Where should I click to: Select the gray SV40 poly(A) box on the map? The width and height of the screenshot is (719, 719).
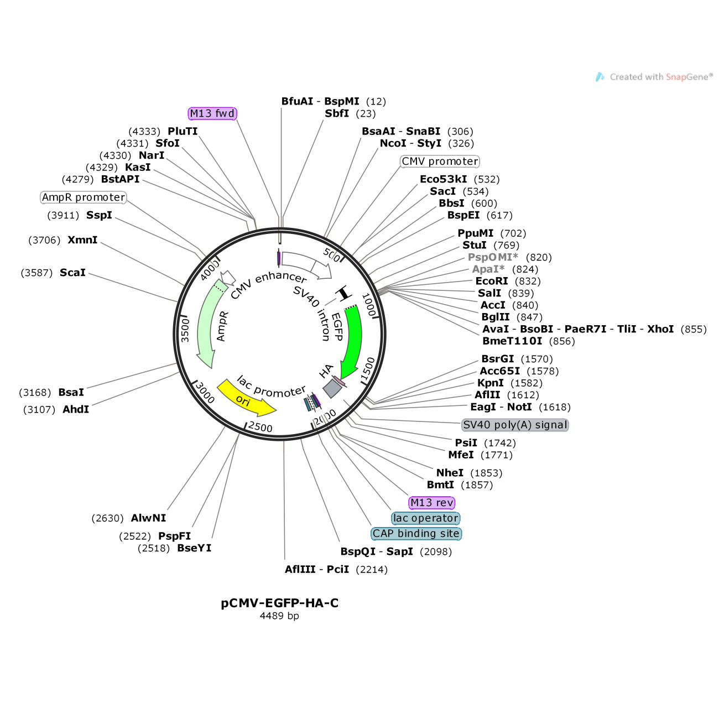(333, 388)
